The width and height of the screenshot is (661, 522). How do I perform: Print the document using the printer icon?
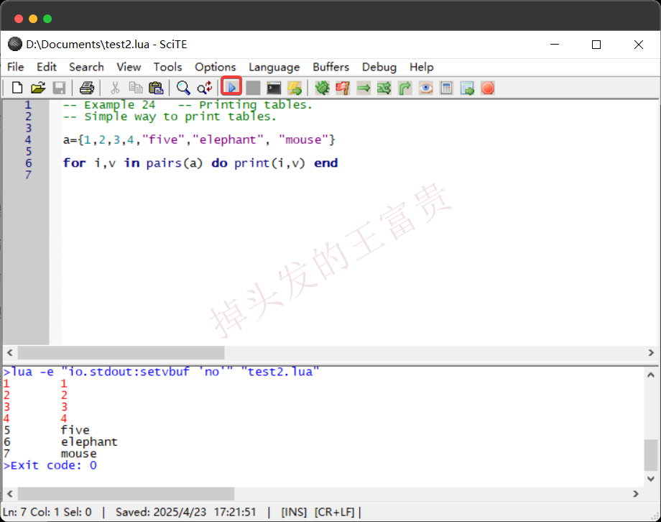point(87,88)
